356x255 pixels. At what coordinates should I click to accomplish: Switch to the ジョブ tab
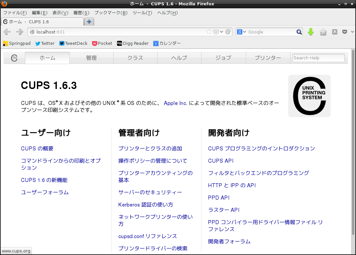click(x=223, y=58)
